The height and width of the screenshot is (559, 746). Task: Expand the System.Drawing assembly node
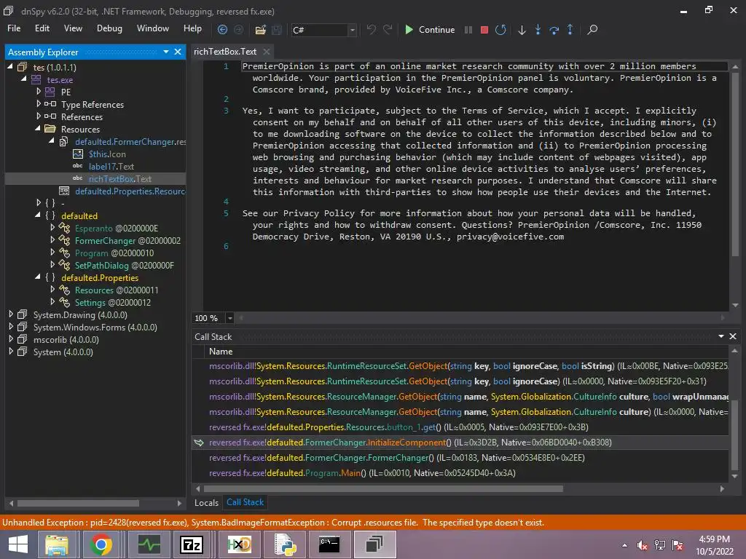point(10,314)
